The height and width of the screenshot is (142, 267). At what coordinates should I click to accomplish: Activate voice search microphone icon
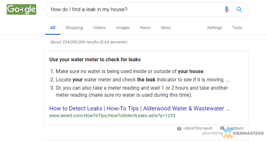coord(226,10)
